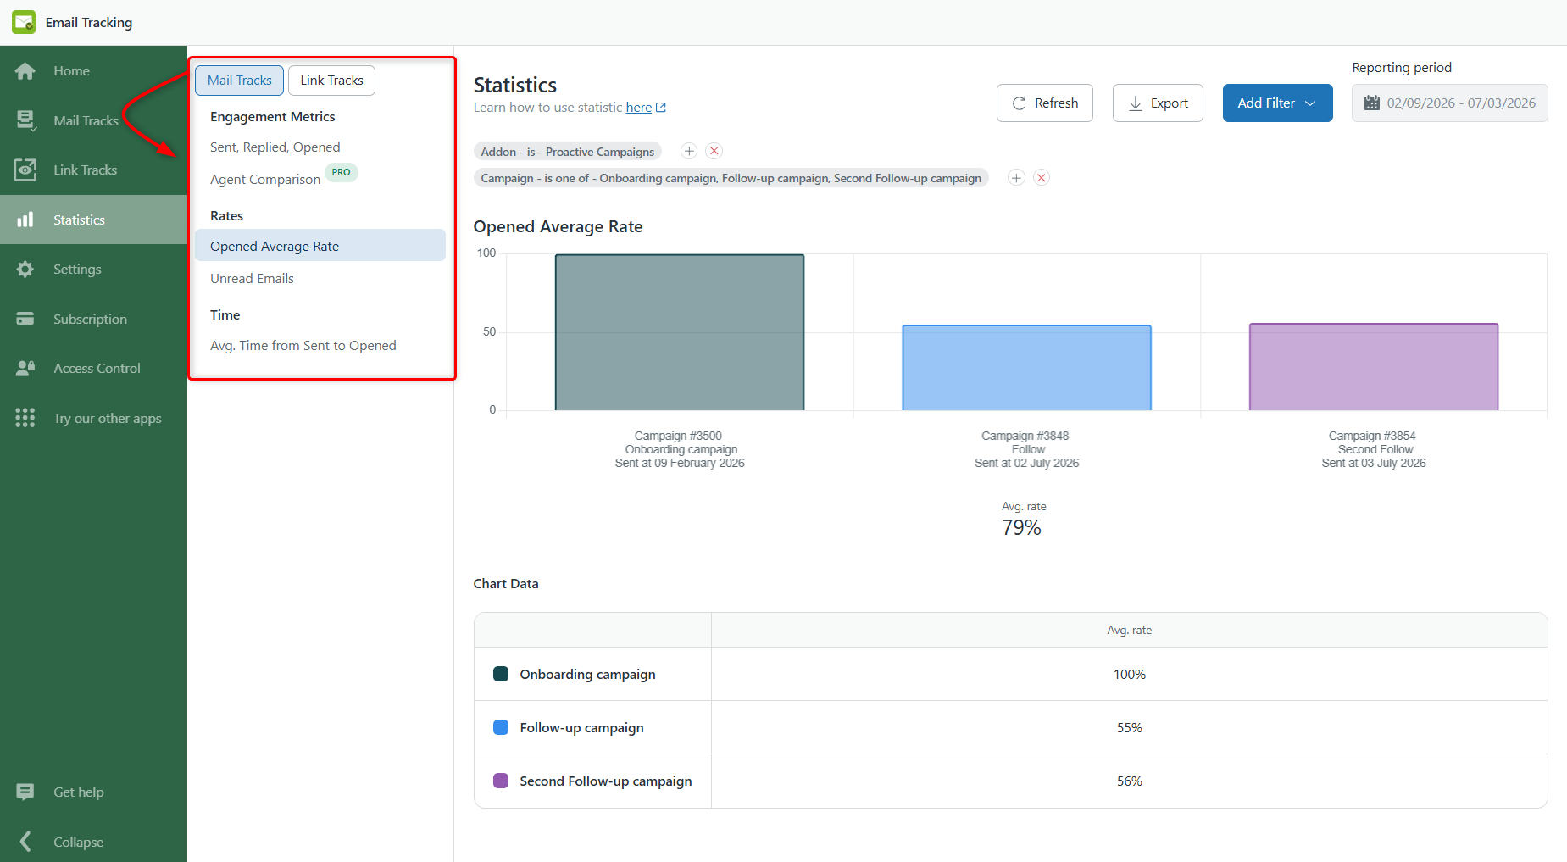Click the Campaign - is one of filter chip
Screen dimensions: 1567x862
tap(731, 178)
